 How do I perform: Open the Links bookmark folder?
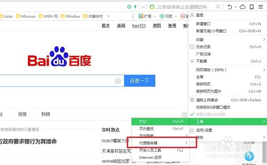[7, 16]
